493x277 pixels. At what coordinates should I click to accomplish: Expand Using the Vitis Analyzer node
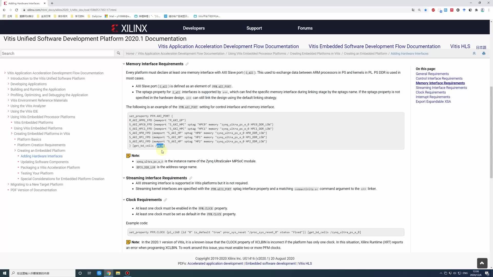click(8, 106)
